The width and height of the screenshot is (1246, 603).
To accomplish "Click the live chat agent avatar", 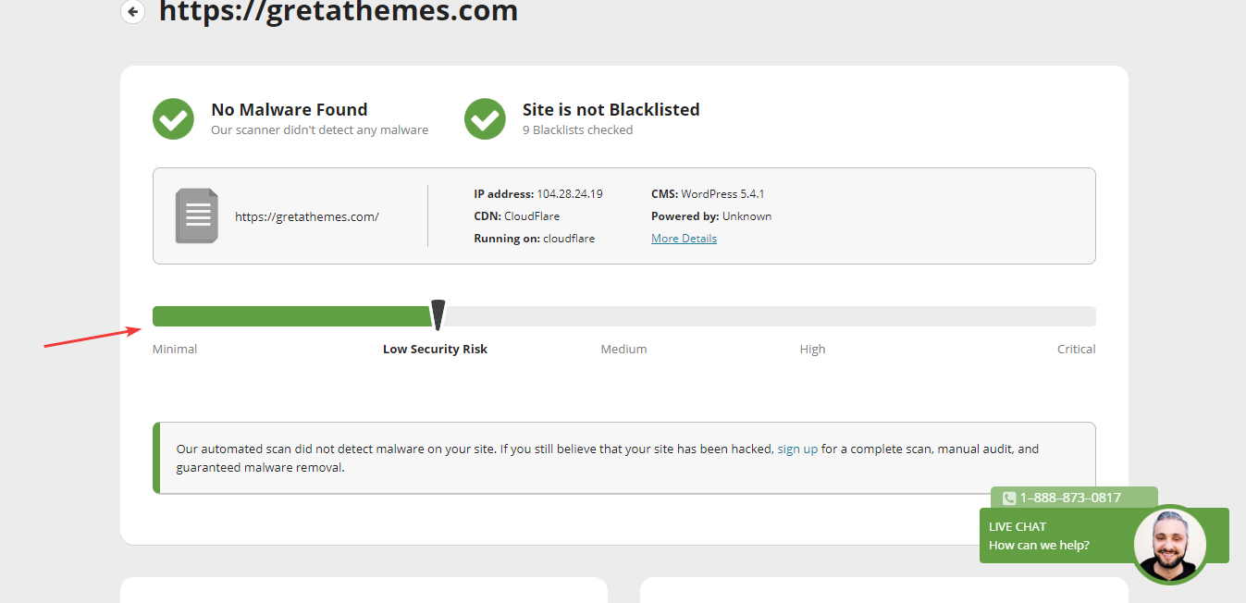I will (x=1170, y=546).
